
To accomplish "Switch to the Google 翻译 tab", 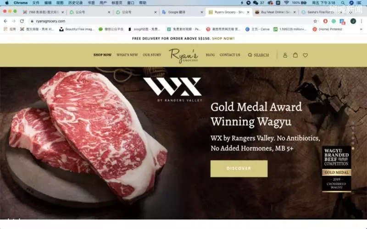I will tap(177, 12).
